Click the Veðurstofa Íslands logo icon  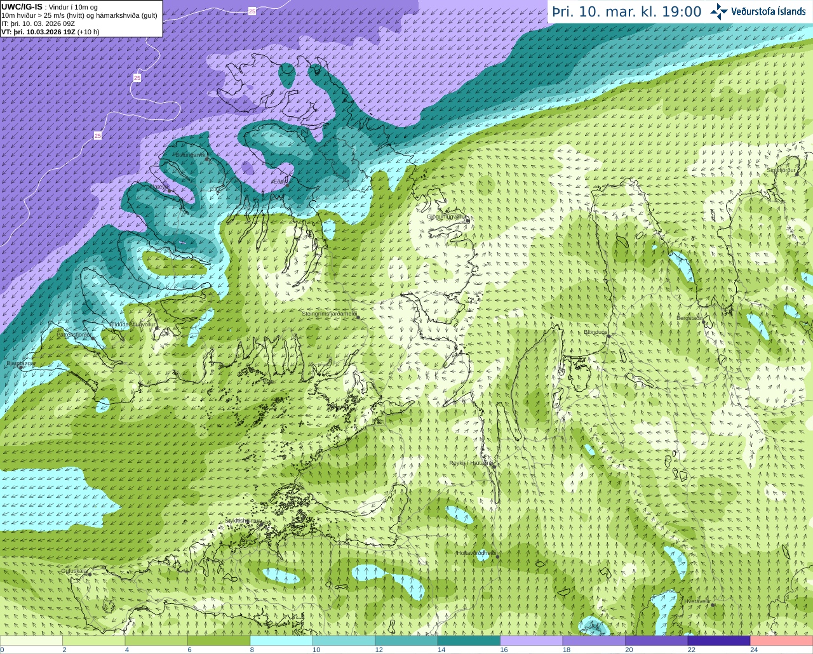719,11
